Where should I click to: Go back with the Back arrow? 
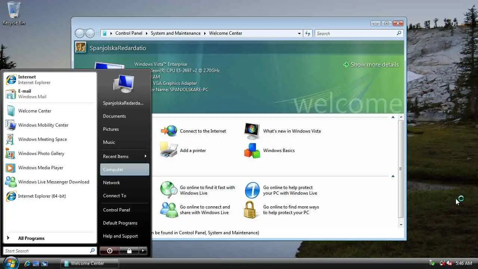(80, 33)
